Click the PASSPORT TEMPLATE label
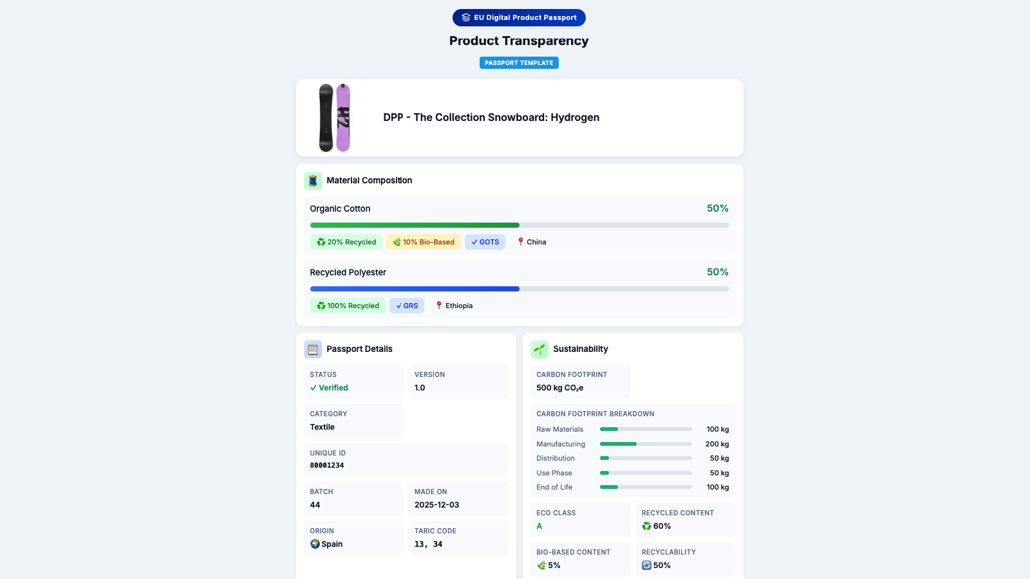The height and width of the screenshot is (579, 1030). click(519, 63)
